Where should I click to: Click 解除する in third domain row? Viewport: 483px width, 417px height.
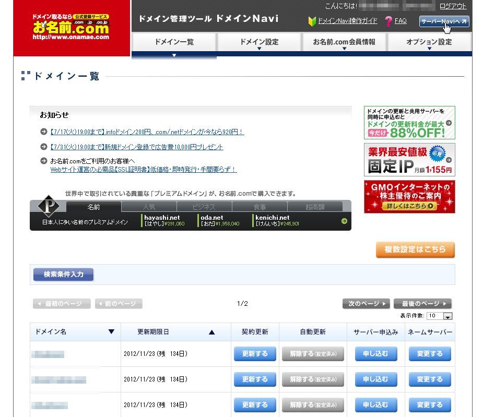pos(313,405)
